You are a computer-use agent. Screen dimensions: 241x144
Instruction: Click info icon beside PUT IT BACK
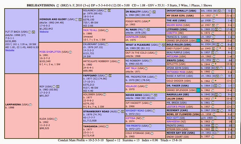tap(30, 32)
